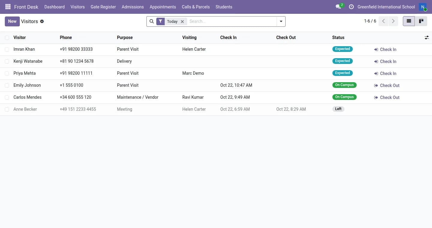The height and width of the screenshot is (228, 432).
Task: Select the Carlos Mendes row checkbox
Action: point(7,97)
